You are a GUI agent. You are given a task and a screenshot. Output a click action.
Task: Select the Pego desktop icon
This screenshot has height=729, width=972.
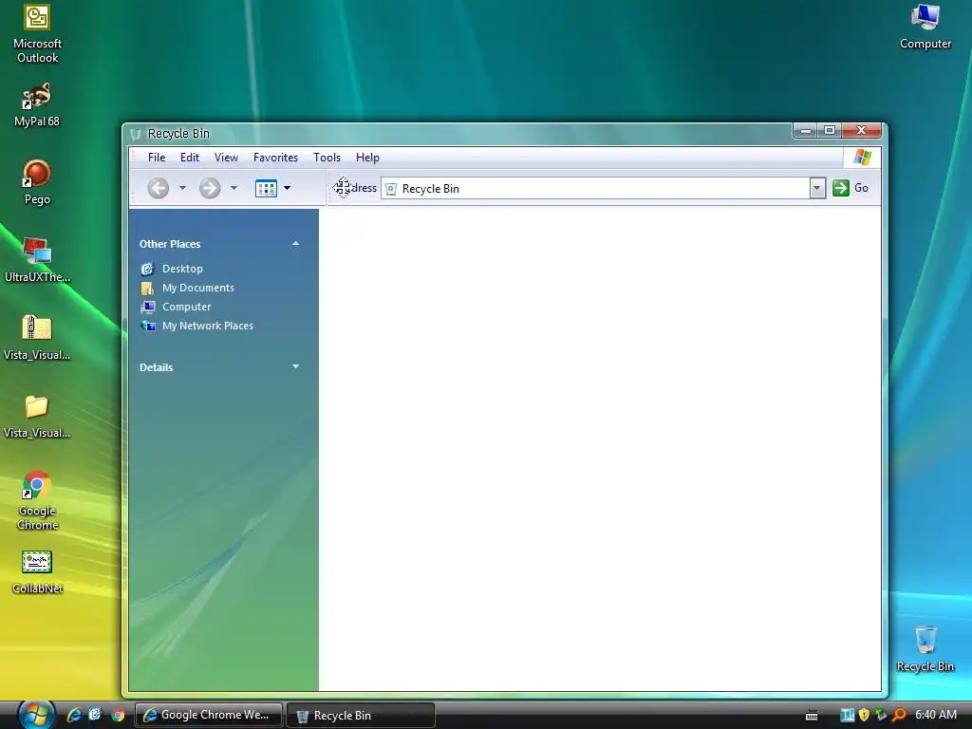[x=37, y=182]
